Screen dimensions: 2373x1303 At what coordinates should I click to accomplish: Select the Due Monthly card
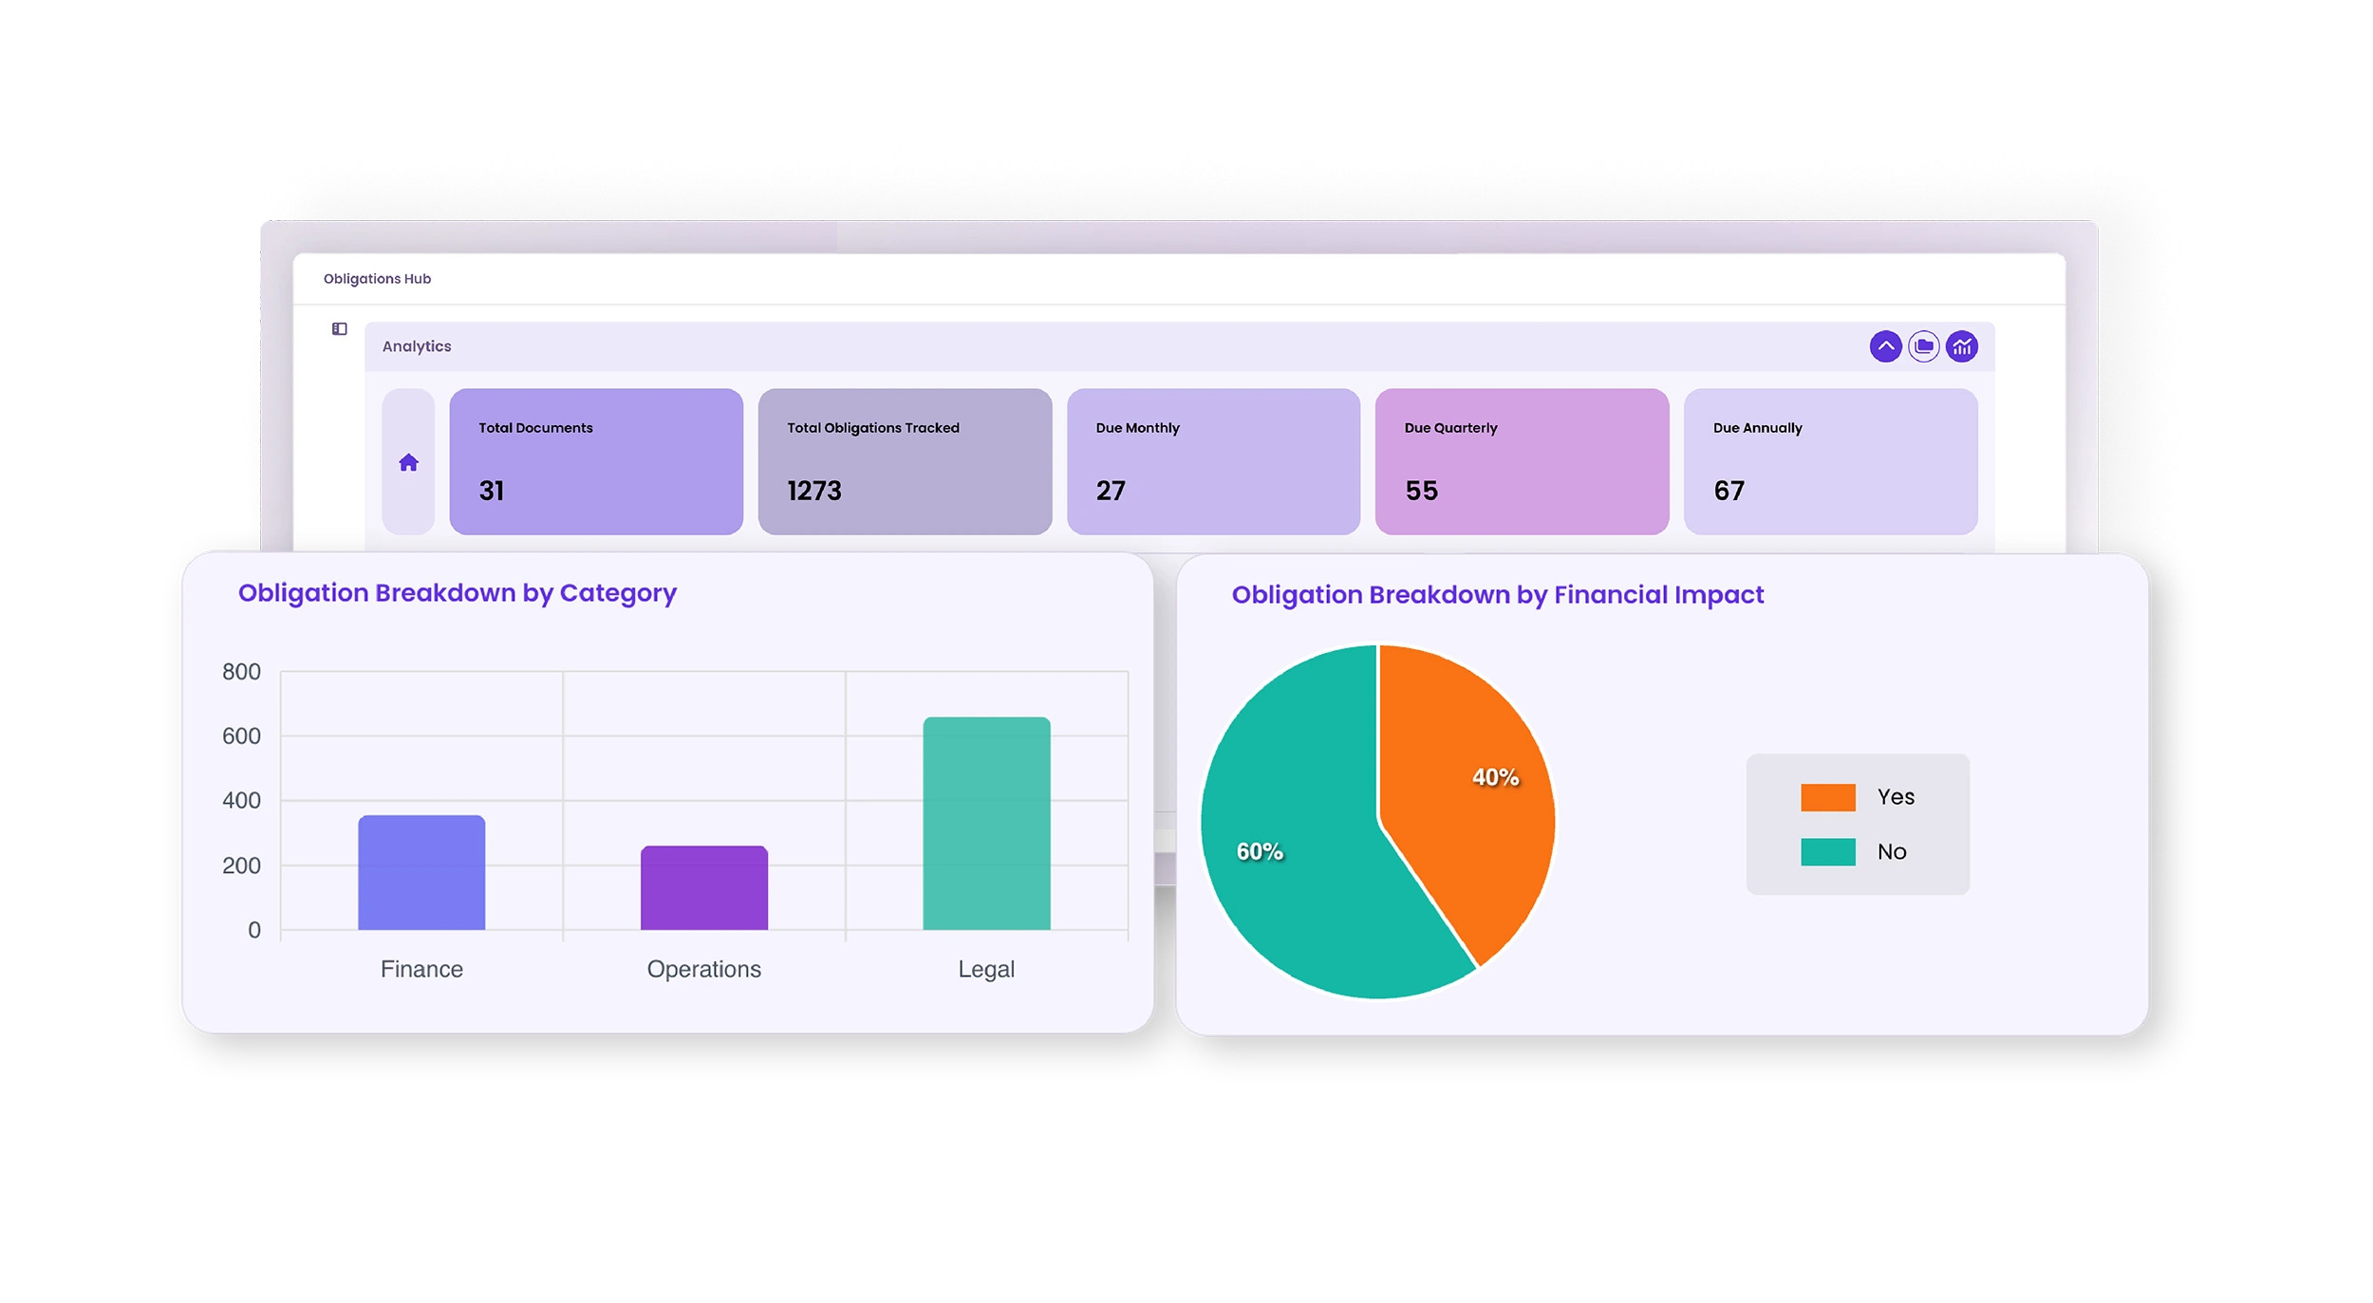point(1213,461)
